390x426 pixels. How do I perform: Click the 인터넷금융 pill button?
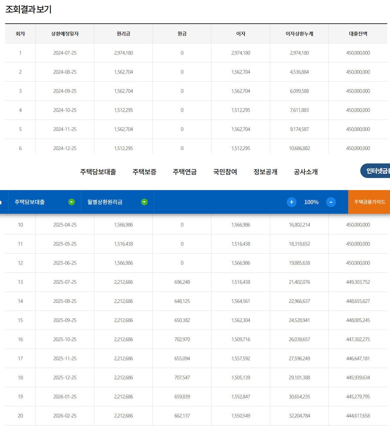pyautogui.click(x=375, y=171)
